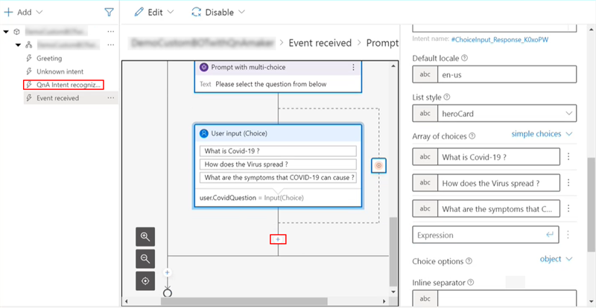
Task: Open more options for the dialog node
Action: click(110, 45)
